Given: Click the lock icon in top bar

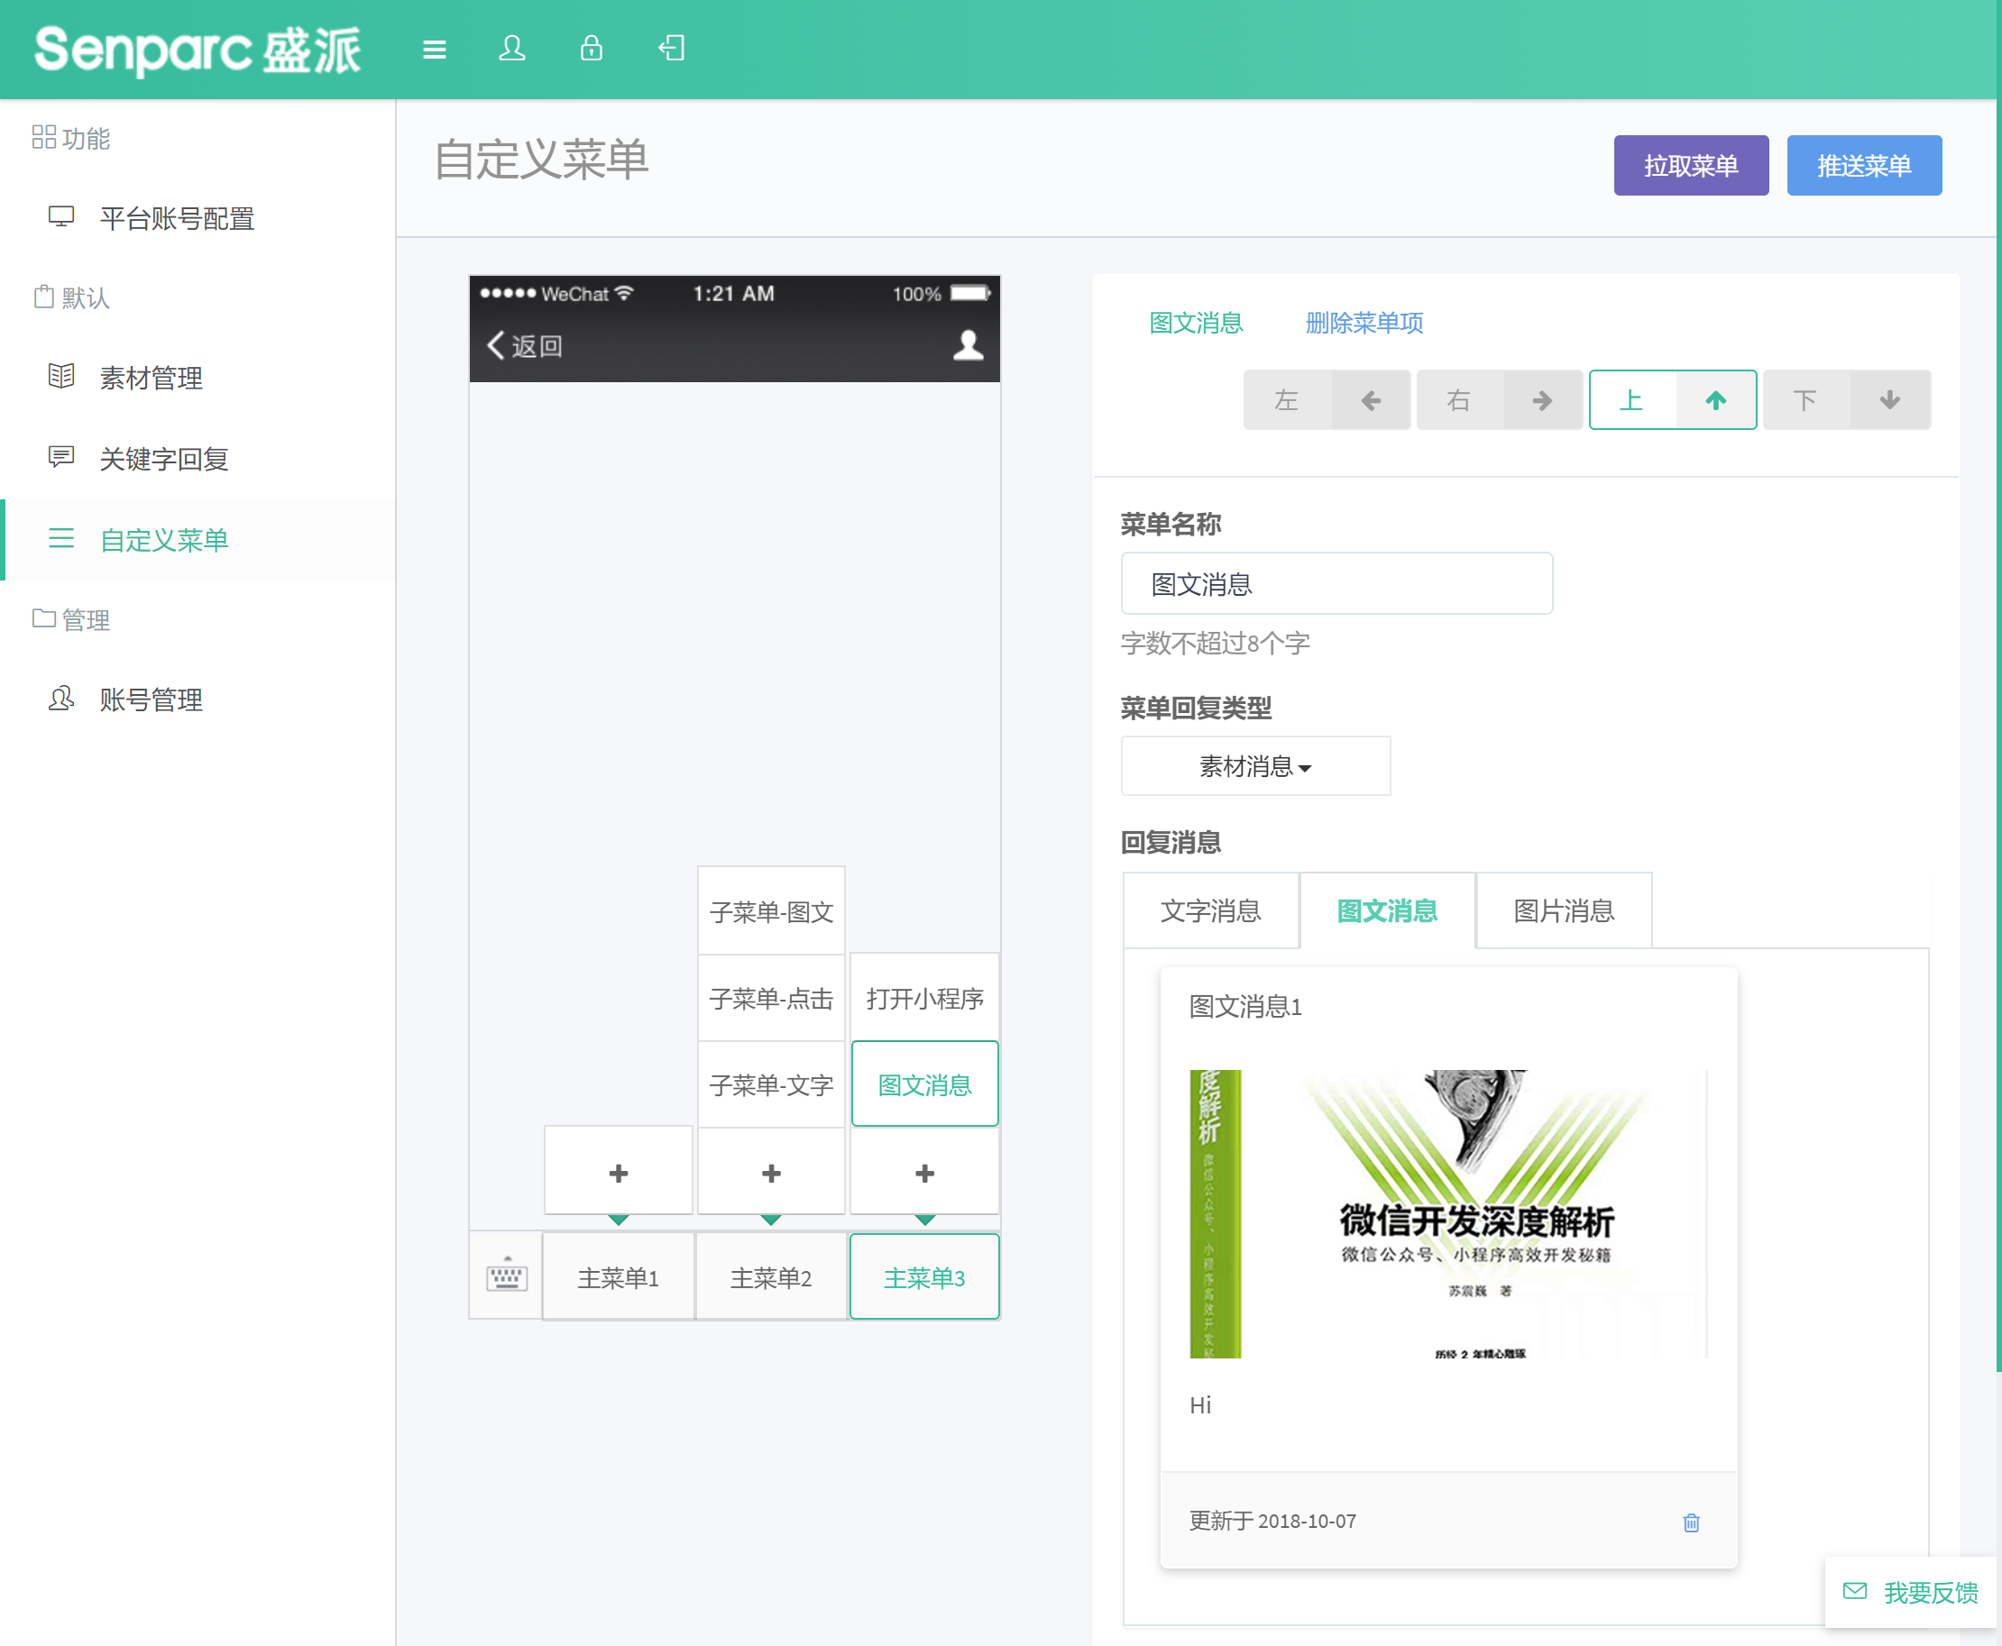Looking at the screenshot, I should 591,49.
